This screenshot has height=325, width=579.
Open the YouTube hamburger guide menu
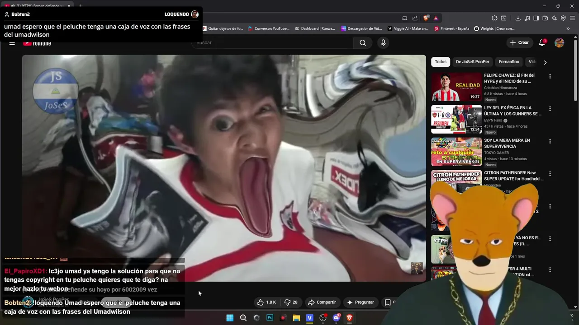click(12, 43)
